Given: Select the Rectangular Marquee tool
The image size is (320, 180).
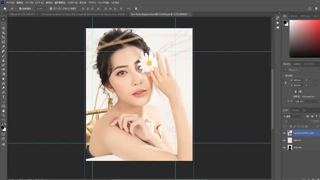Looking at the screenshot, I should point(3,24).
